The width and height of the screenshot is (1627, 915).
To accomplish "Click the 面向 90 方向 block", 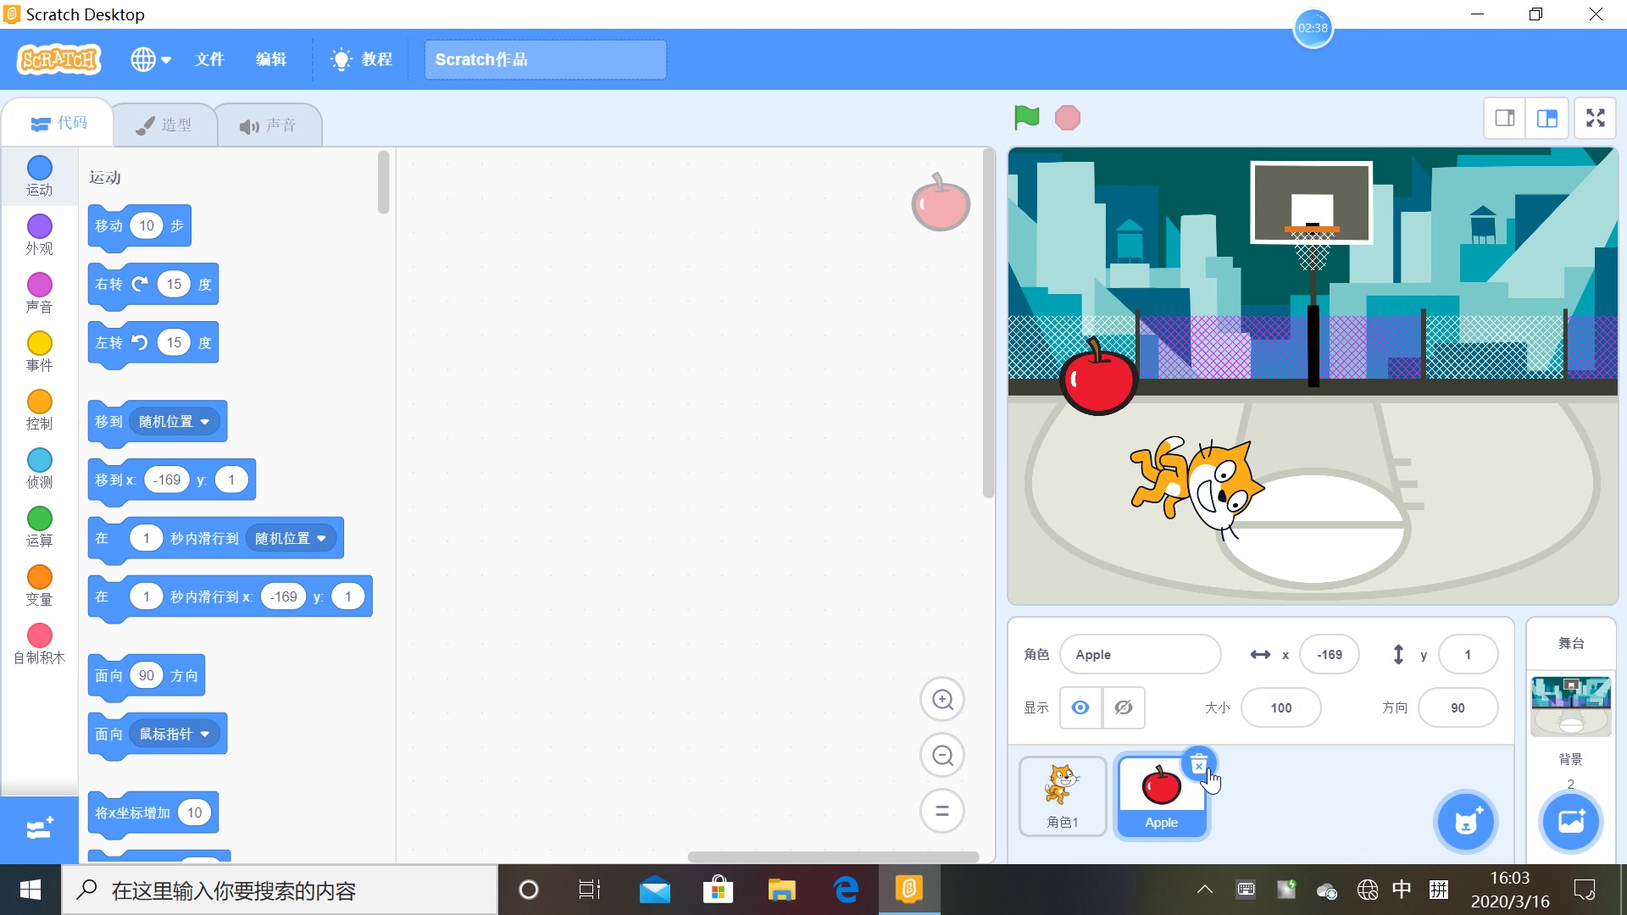I will tap(147, 676).
